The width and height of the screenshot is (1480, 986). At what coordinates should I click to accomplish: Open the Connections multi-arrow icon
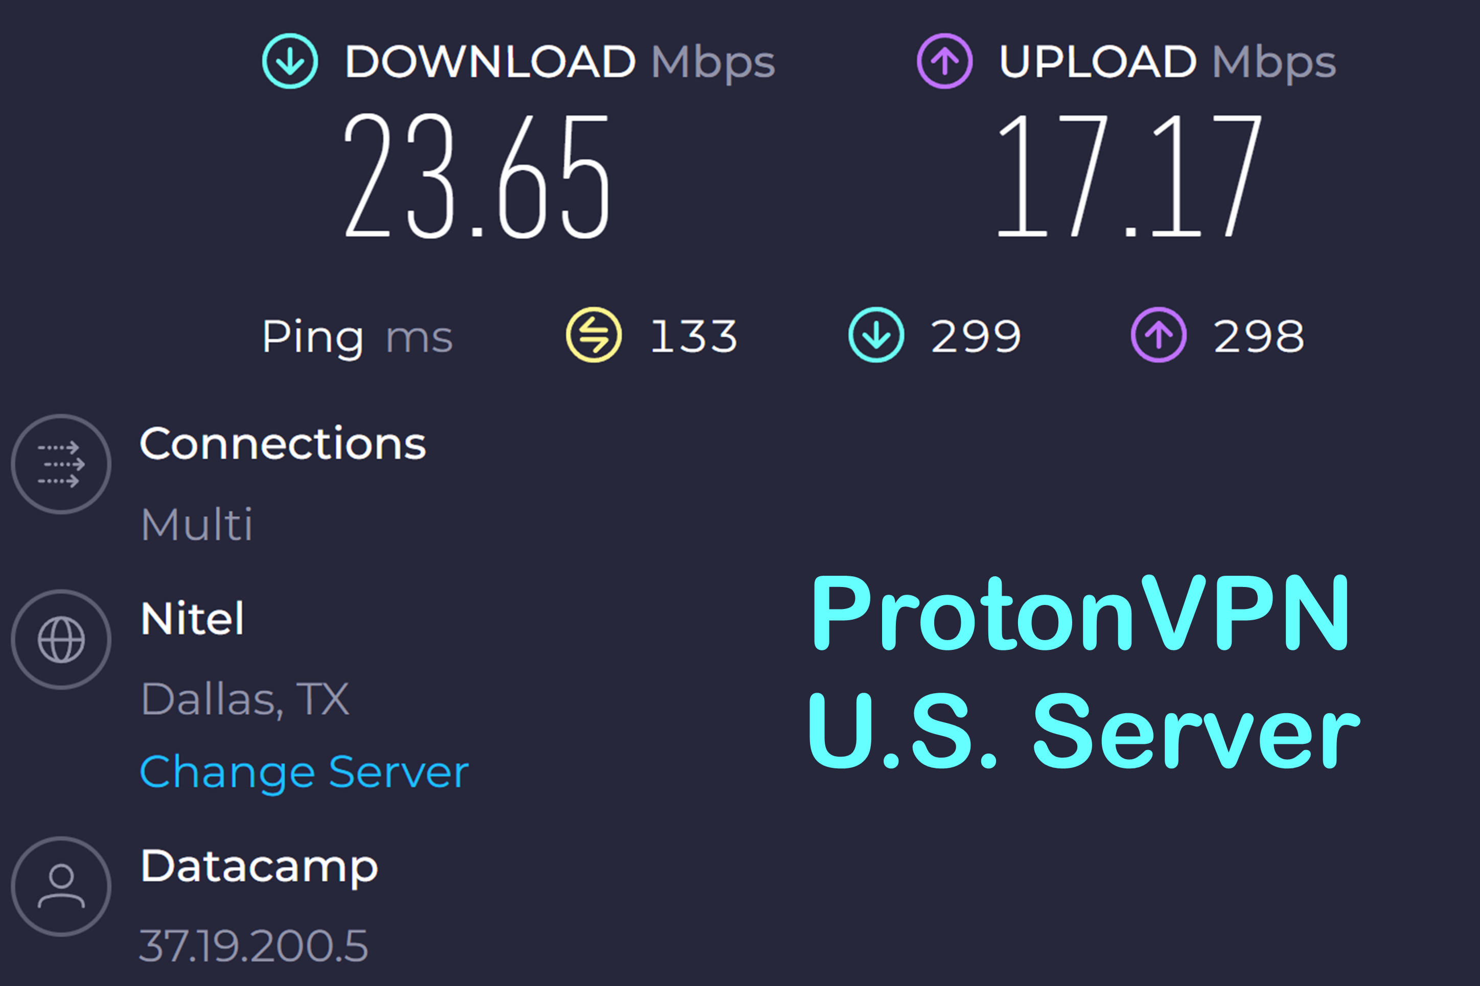tap(60, 464)
